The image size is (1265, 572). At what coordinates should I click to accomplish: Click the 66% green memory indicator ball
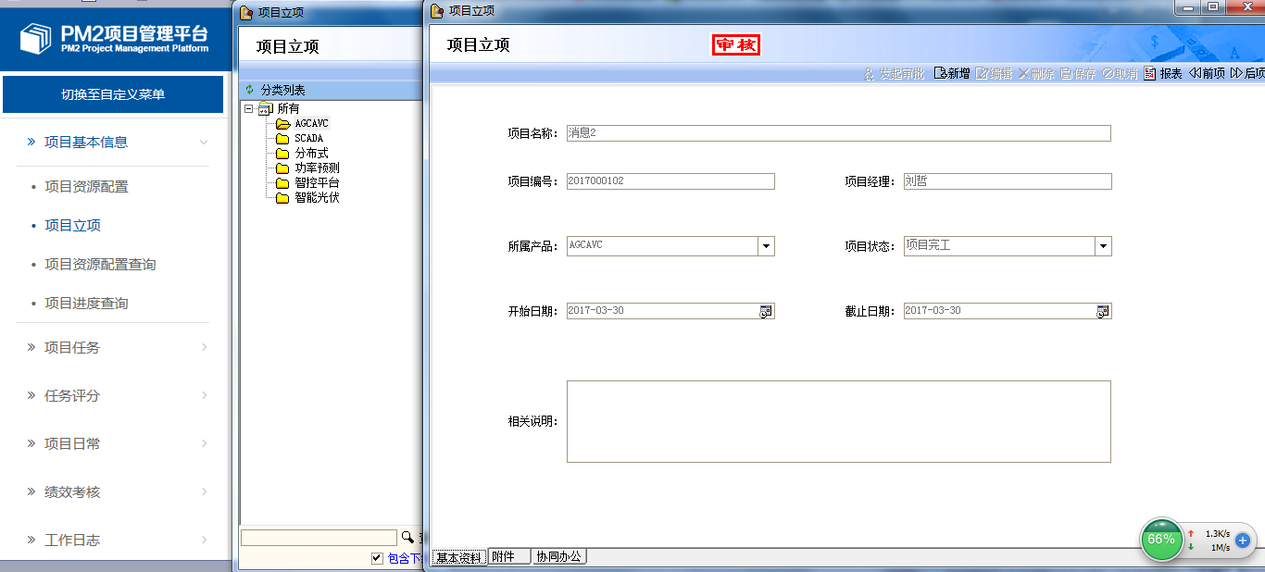(x=1161, y=540)
